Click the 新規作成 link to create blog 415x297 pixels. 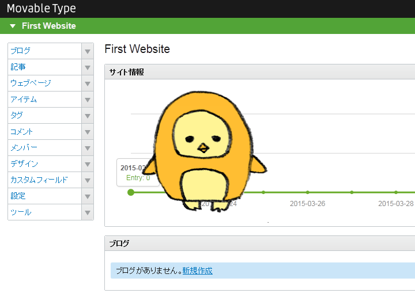click(198, 271)
